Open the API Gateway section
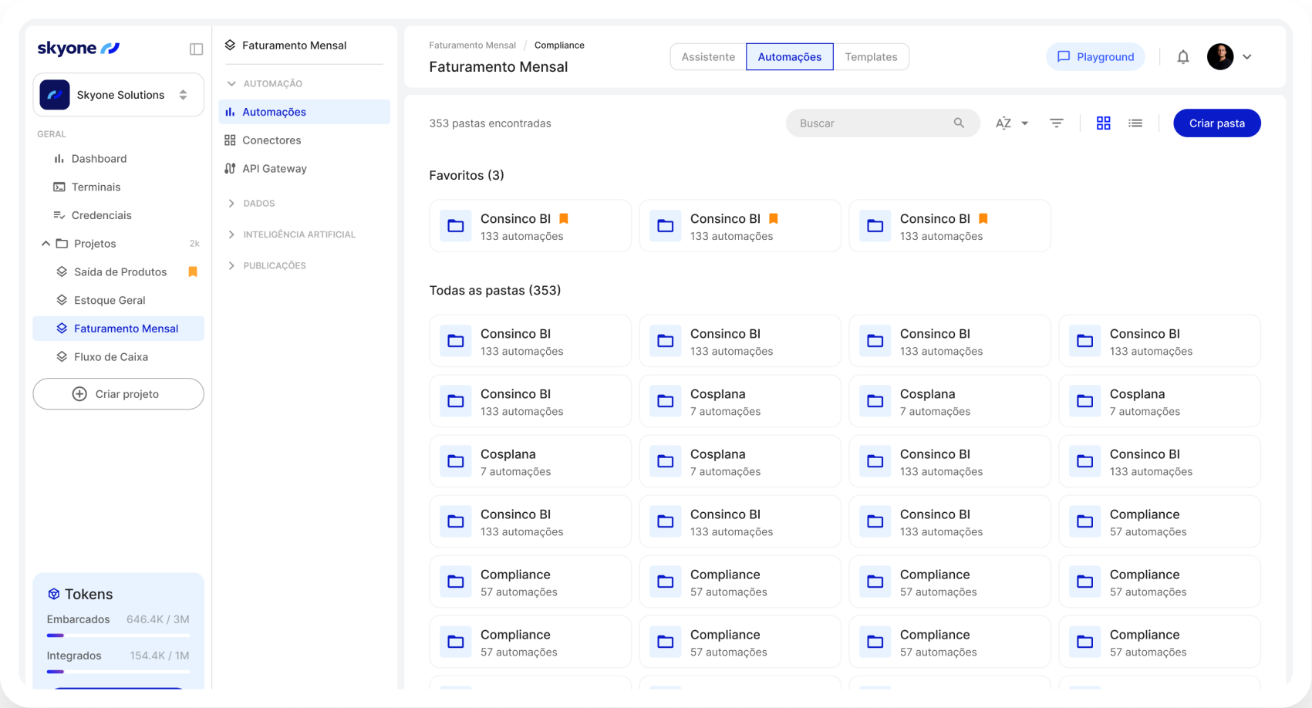The height and width of the screenshot is (708, 1312). coord(274,169)
